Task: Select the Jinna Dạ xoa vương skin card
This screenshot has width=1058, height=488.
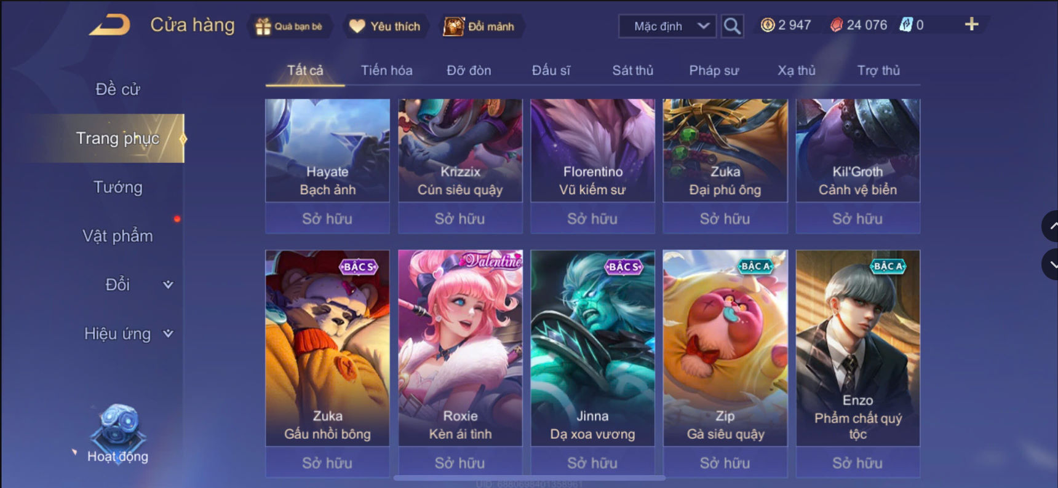Action: click(x=592, y=348)
